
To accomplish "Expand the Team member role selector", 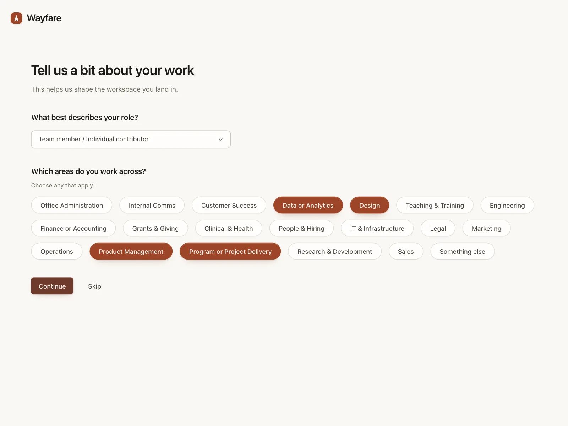I will pyautogui.click(x=131, y=140).
